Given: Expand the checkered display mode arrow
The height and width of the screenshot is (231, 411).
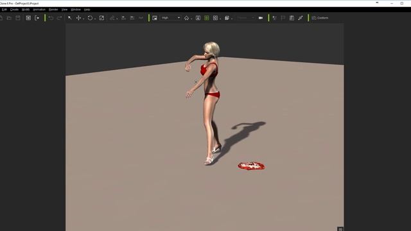Looking at the screenshot, I should point(220,19).
